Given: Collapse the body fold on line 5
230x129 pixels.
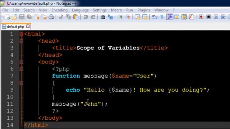Looking at the screenshot, I should coord(21,62).
